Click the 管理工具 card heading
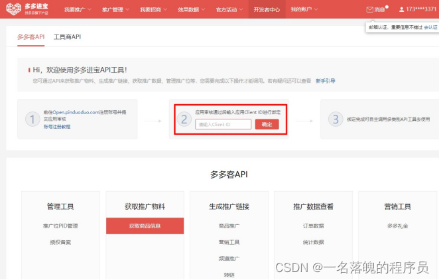439x280 pixels. point(60,206)
